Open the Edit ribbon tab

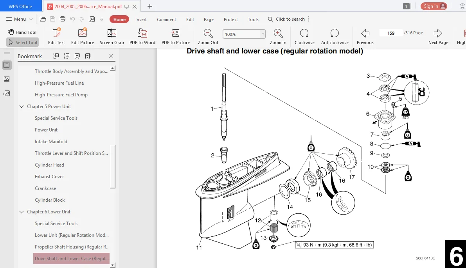click(190, 20)
